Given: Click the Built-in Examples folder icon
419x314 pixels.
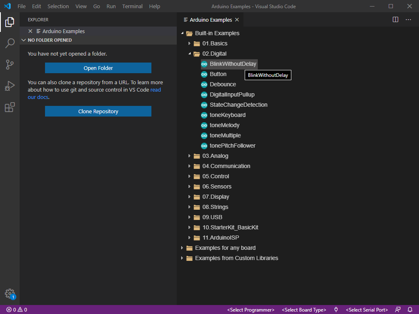Looking at the screenshot, I should [x=189, y=34].
